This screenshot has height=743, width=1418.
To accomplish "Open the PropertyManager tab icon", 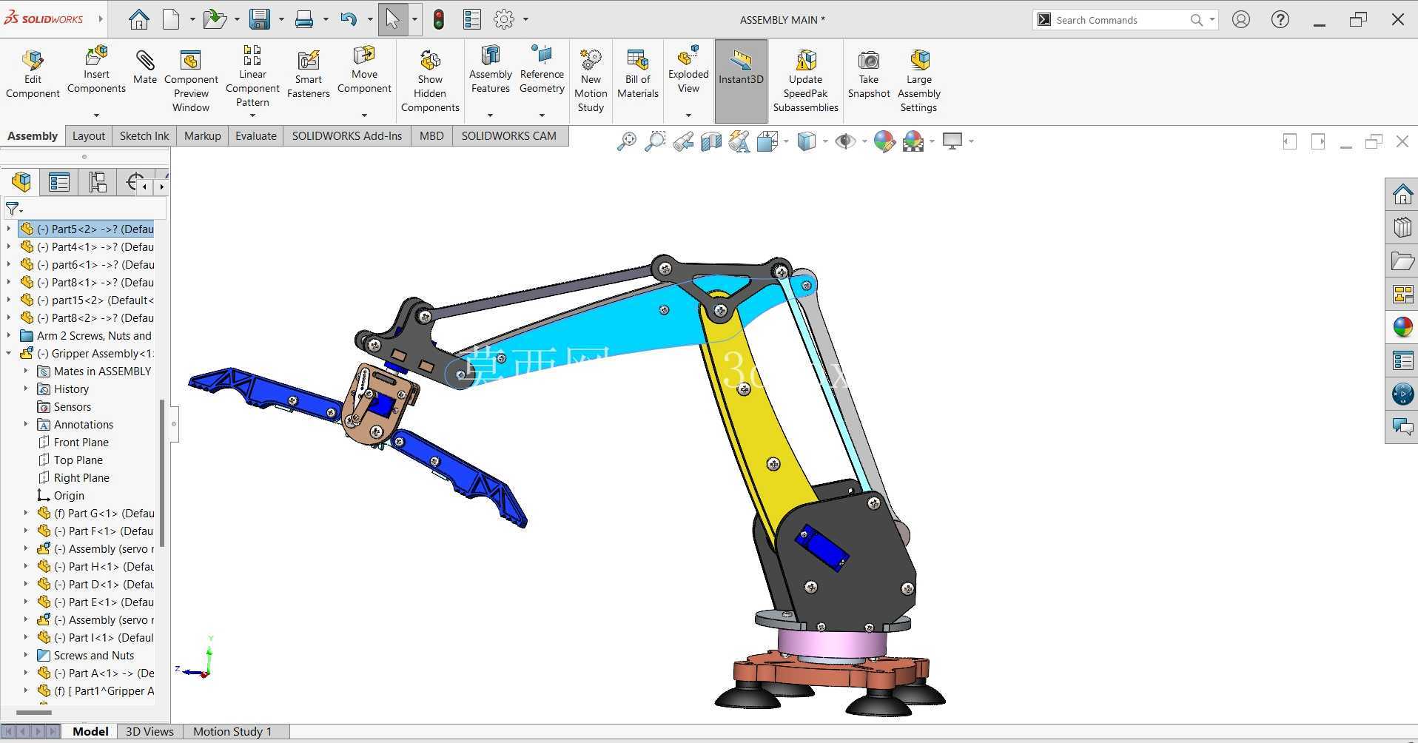I will [x=59, y=182].
